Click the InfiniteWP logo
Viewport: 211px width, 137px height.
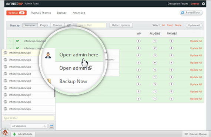pos(14,4)
